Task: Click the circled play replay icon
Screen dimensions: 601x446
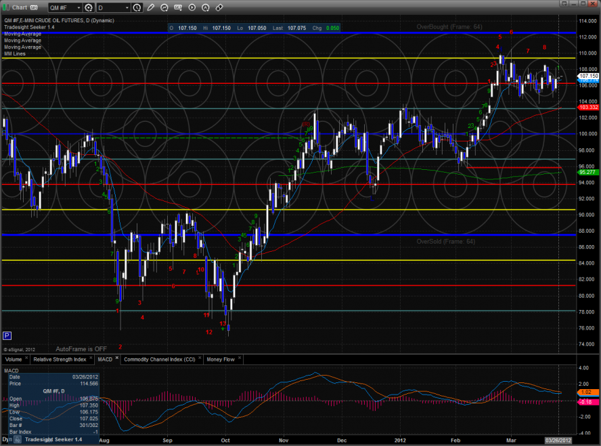Action: click(192, 7)
